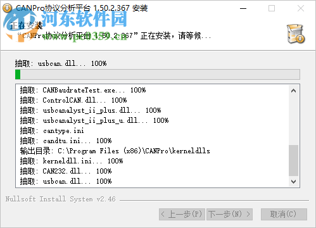The image size is (316, 228).
Task: Click the green installation progress bar
Action: (158, 75)
